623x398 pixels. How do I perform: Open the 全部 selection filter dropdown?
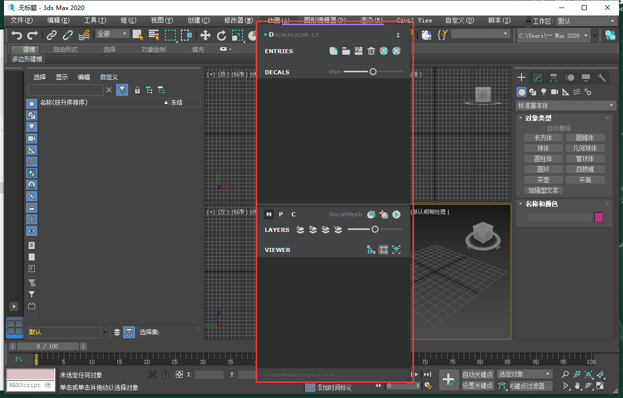[113, 34]
